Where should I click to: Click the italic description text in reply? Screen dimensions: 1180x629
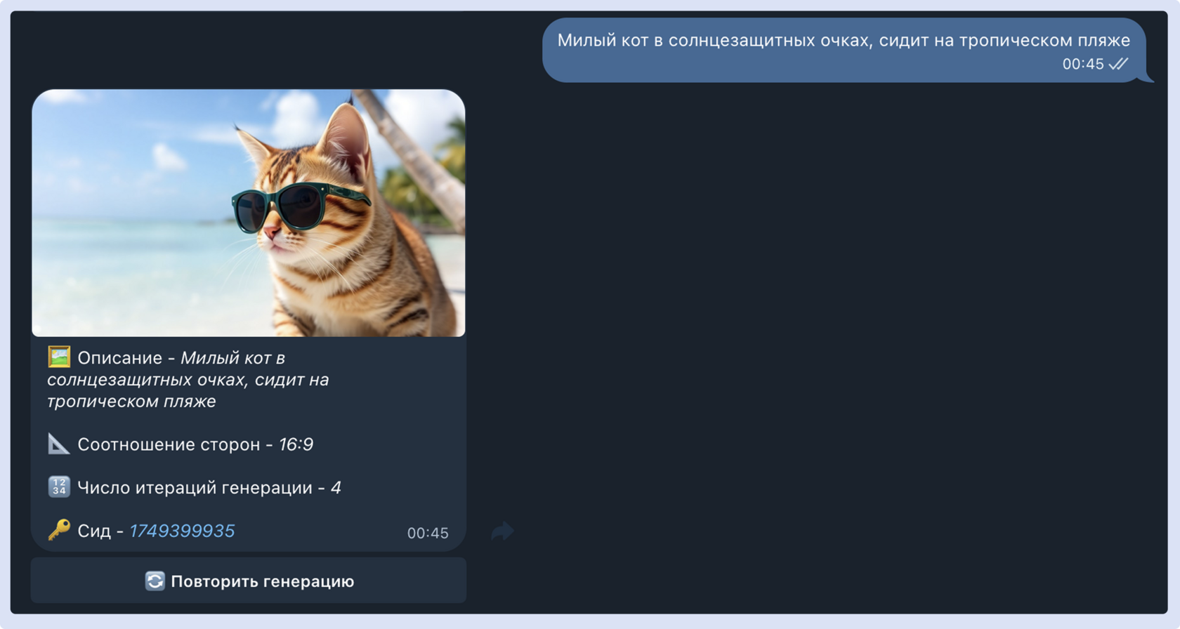pos(188,379)
